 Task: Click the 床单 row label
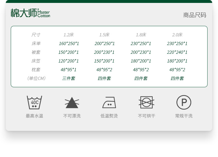(36, 44)
